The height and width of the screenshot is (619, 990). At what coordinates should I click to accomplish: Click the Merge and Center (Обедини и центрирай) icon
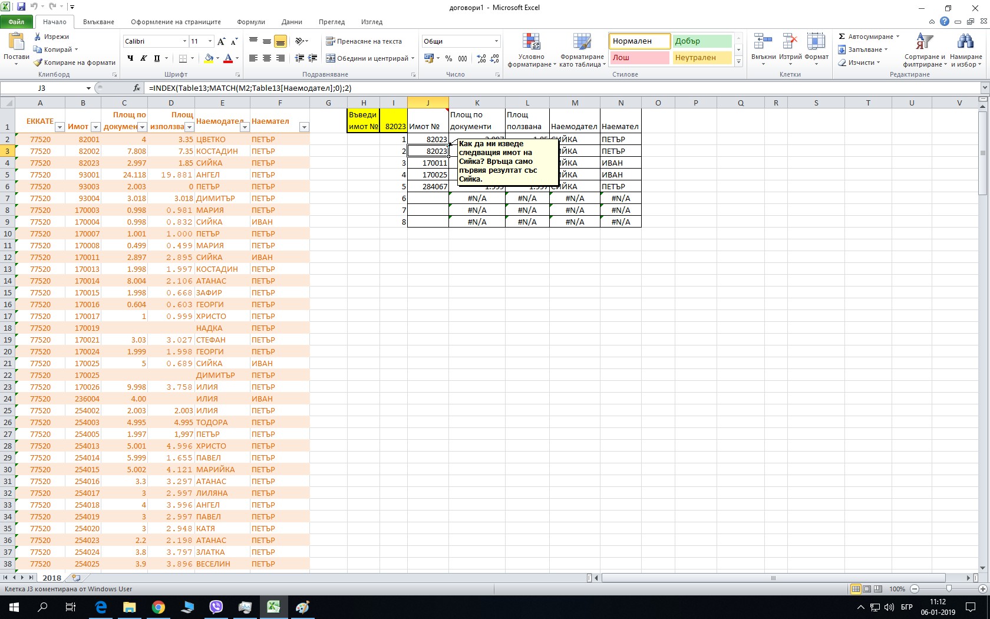[x=331, y=58]
